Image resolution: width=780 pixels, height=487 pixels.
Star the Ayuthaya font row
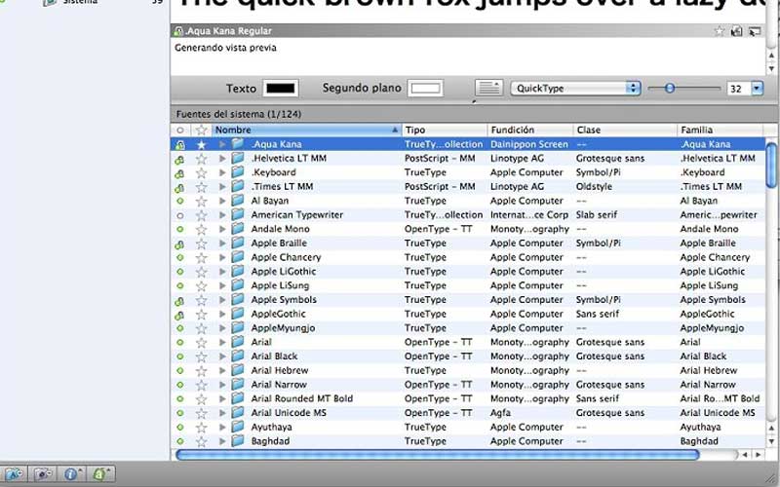(x=201, y=428)
